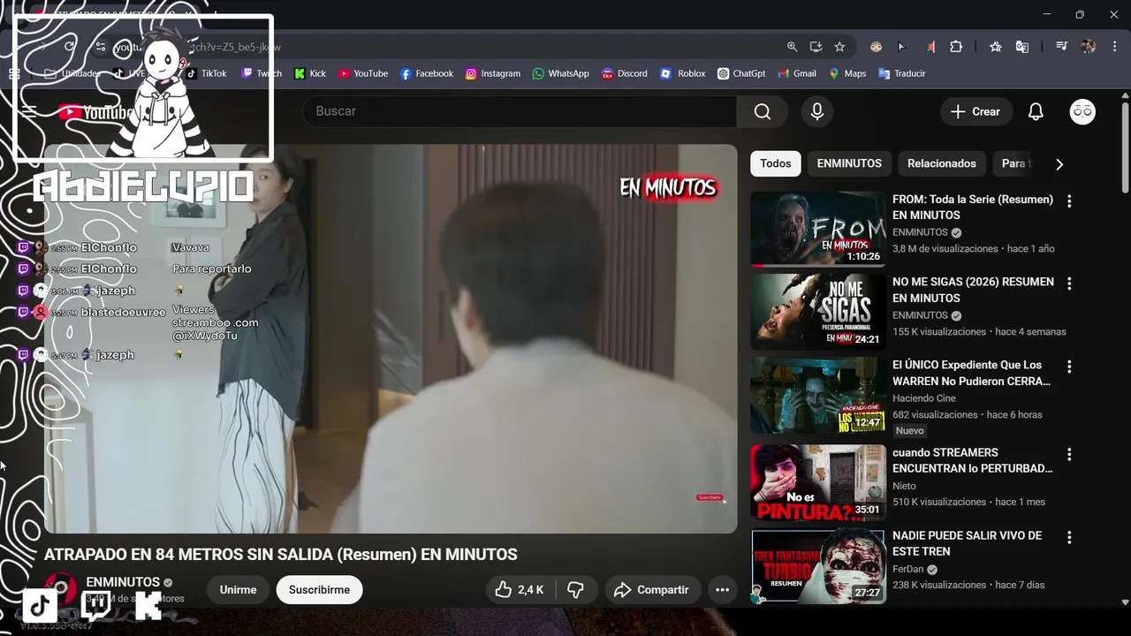Open the YouTube bookmark in the bookmarks bar
The image size is (1131, 636).
pos(363,73)
